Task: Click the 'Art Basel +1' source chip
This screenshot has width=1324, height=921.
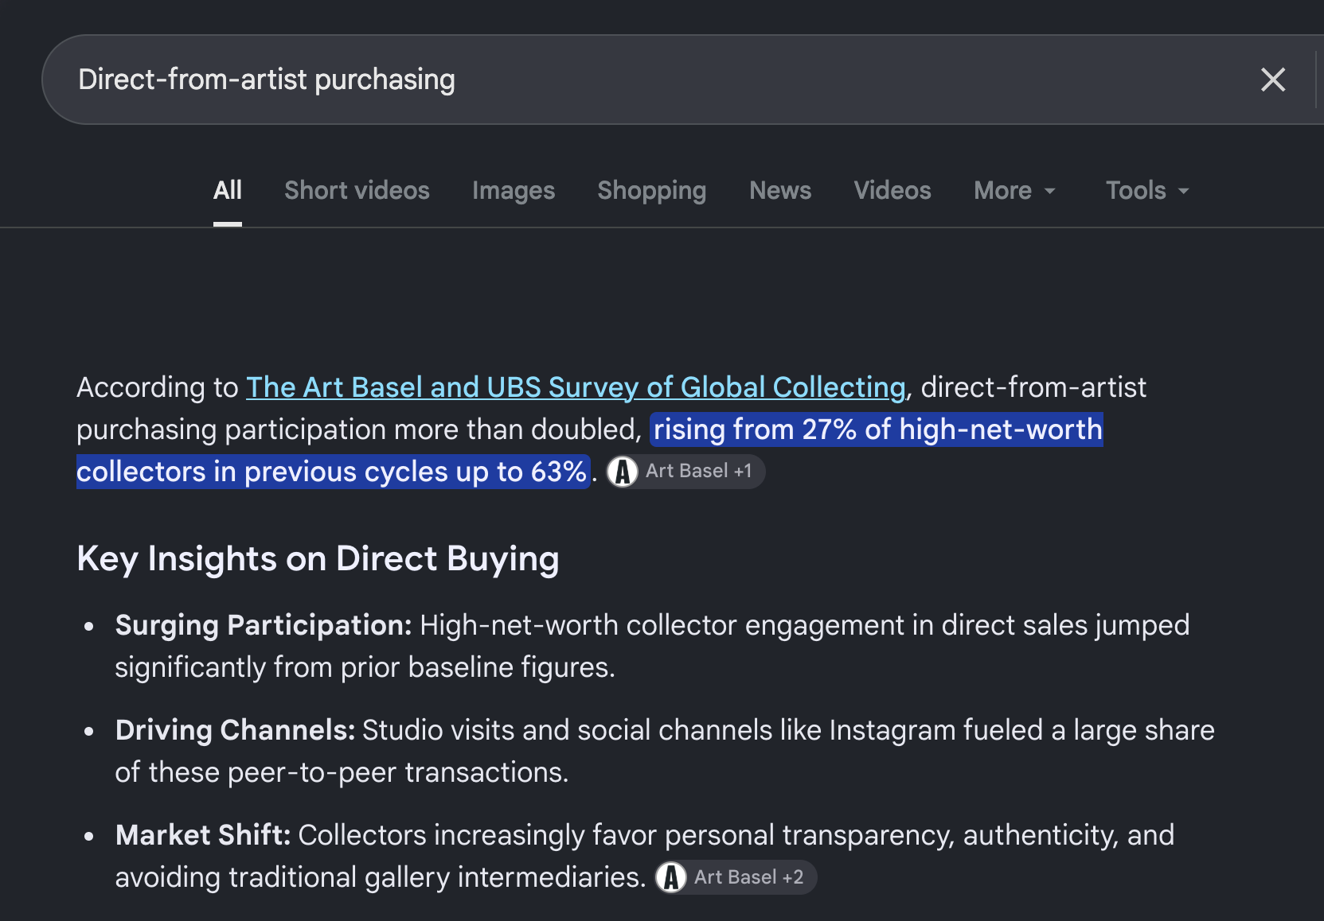Action: click(x=685, y=472)
